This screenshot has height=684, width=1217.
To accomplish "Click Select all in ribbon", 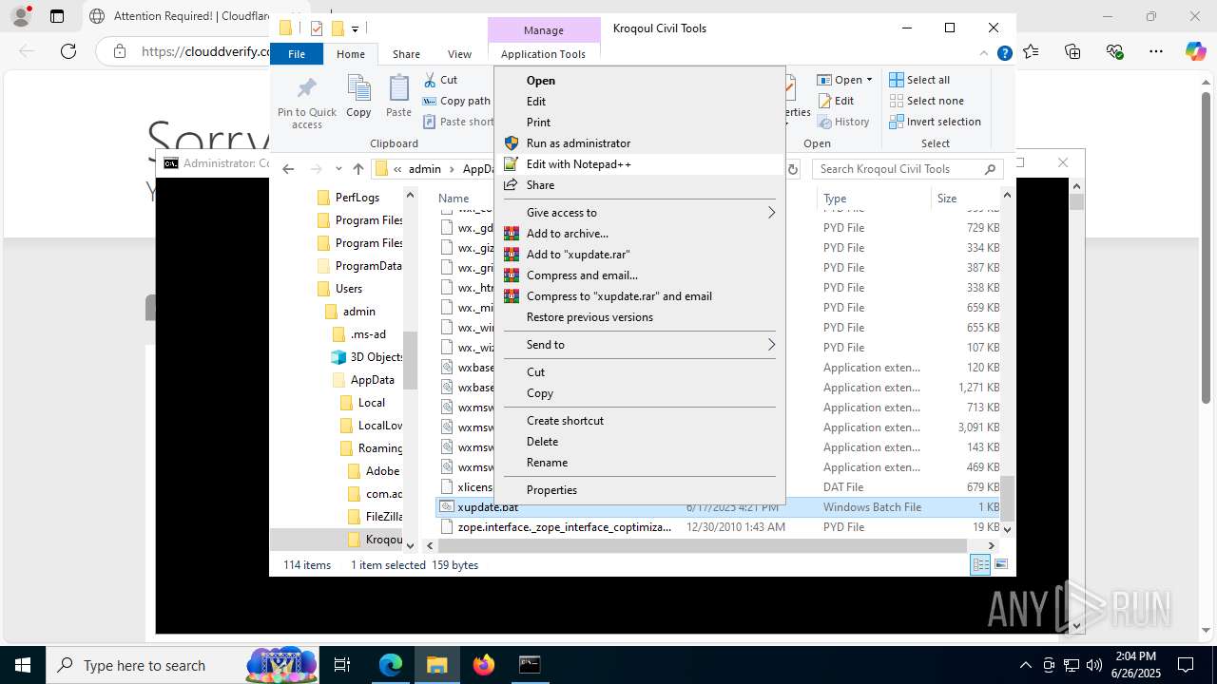I will click(x=919, y=80).
